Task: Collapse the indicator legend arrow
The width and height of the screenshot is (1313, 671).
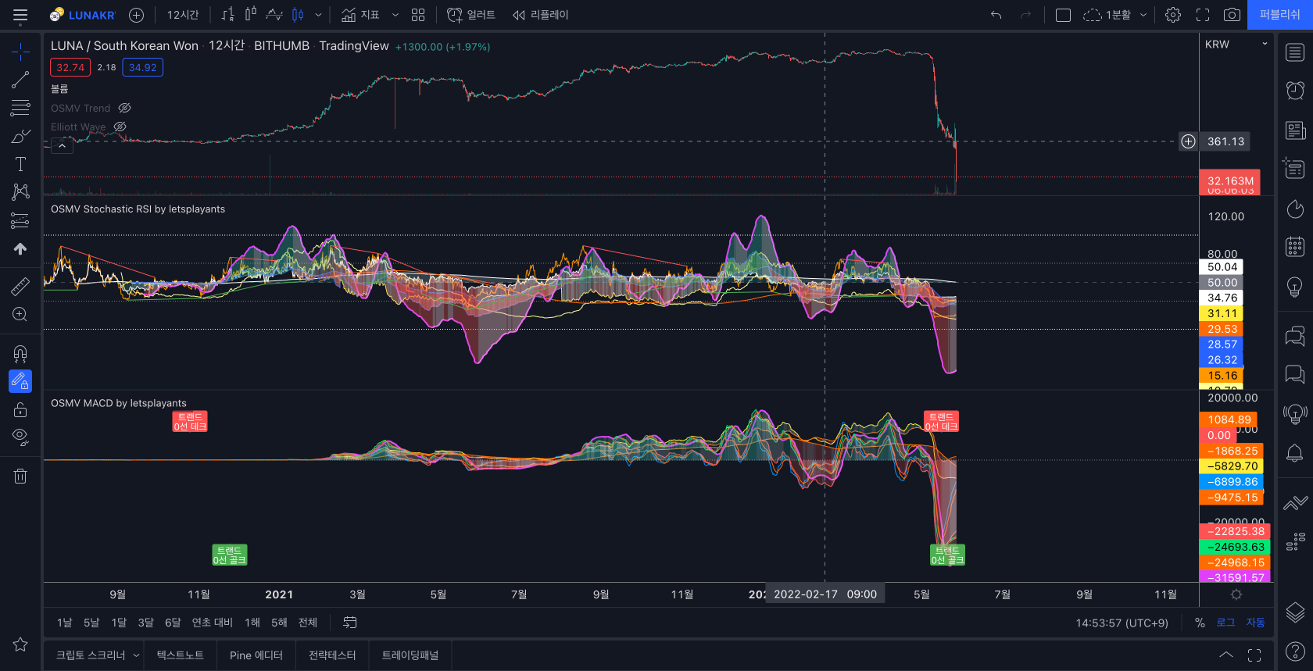Action: [x=62, y=145]
